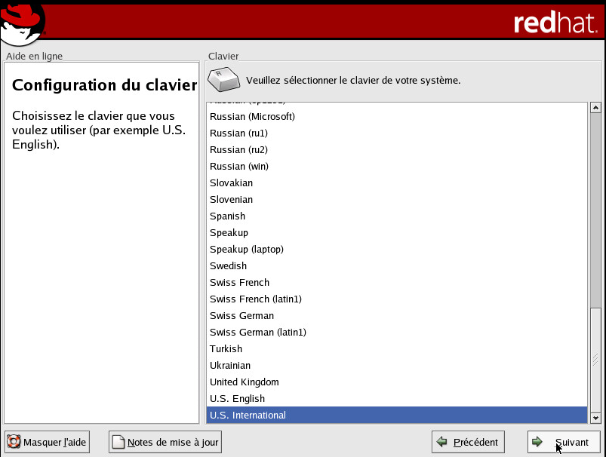Select Swiss French (latin1) keyboard
The width and height of the screenshot is (606, 457).
[397, 299]
